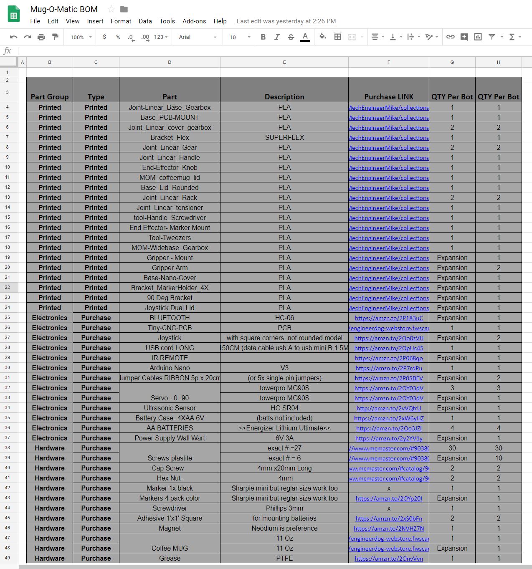The height and width of the screenshot is (569, 532).
Task: Open the Data menu
Action: tap(145, 21)
